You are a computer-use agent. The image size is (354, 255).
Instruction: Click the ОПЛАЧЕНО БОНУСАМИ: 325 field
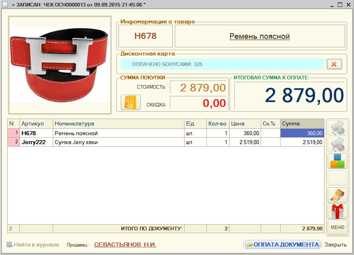(x=222, y=64)
